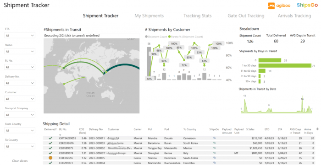Image resolution: width=321 pixels, height=165 pixels.
Task: Click the MT payload unit cell
Action: pyautogui.click(x=236, y=153)
